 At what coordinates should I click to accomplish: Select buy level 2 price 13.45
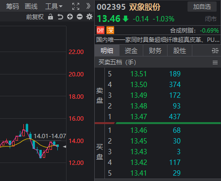[138, 141]
